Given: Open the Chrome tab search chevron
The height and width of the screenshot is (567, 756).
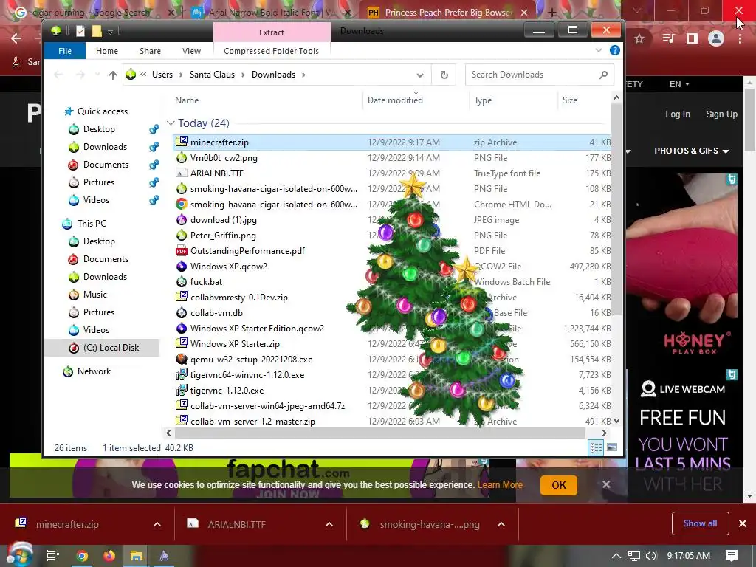Looking at the screenshot, I should coord(637,10).
